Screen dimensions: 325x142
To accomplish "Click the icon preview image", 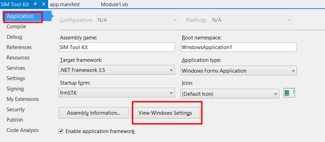I will point(289,93).
